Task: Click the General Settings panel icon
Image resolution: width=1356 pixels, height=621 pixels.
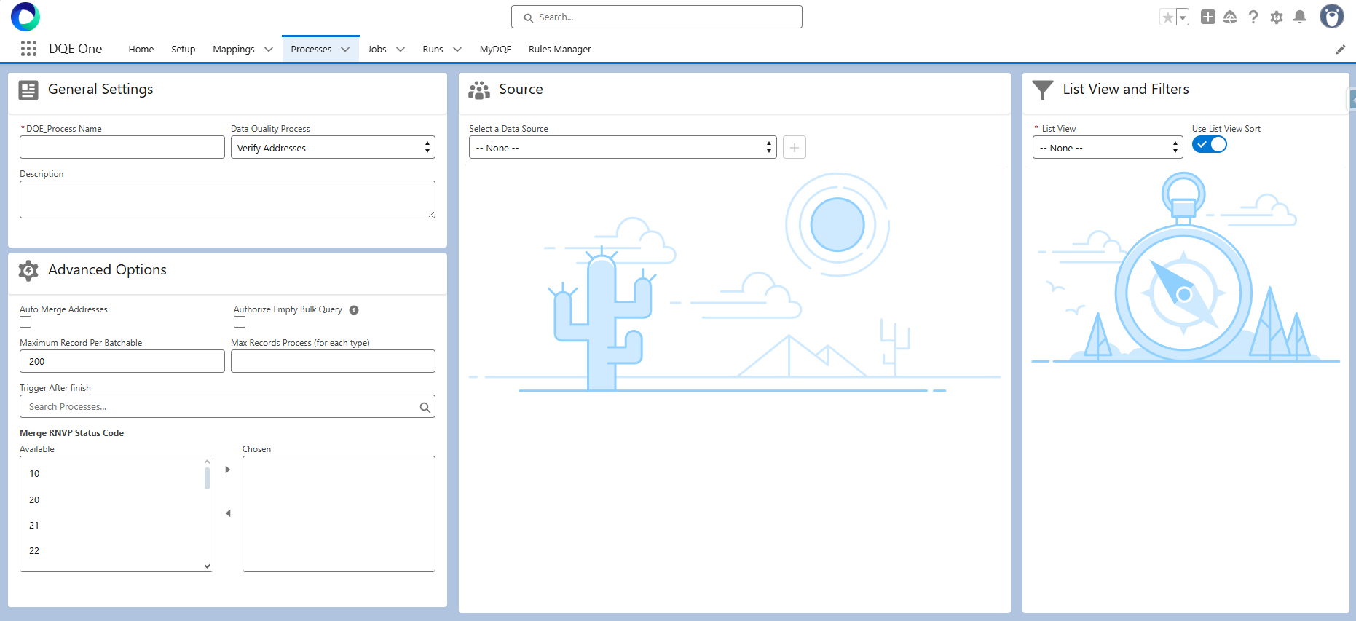Action: coord(28,90)
